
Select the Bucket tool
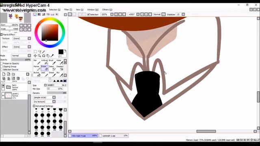pyautogui.click(x=37, y=74)
